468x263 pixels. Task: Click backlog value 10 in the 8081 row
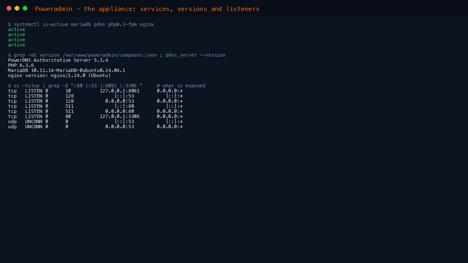[x=68, y=91]
